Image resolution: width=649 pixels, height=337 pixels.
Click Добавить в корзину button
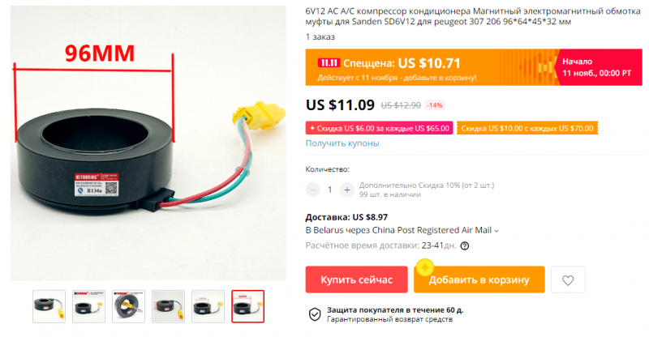[479, 279]
